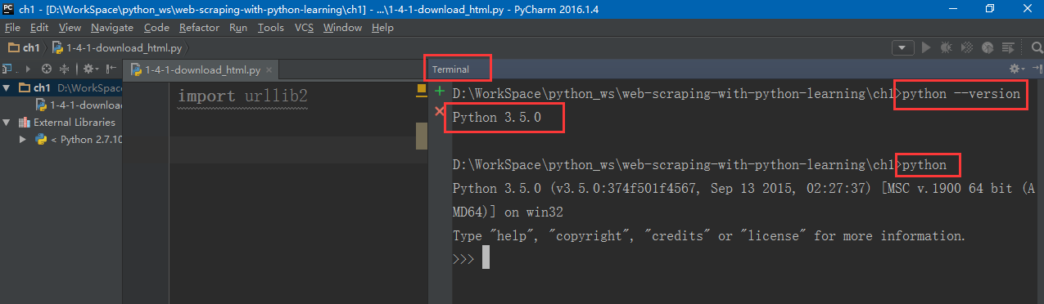
Task: Open the Tools menu
Action: (x=270, y=27)
